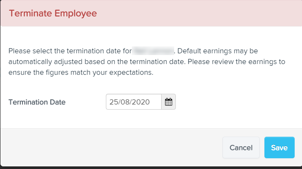Image resolution: width=302 pixels, height=169 pixels.
Task: Click the white body area below the date field
Action: click(x=151, y=119)
